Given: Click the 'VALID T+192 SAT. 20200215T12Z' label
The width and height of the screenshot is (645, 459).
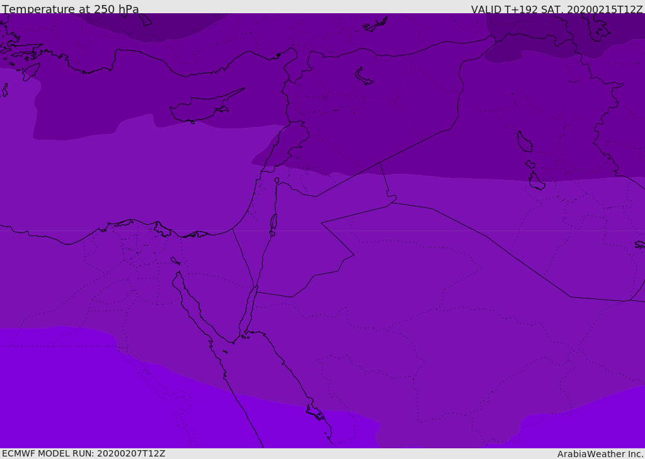Looking at the screenshot, I should pyautogui.click(x=557, y=9).
